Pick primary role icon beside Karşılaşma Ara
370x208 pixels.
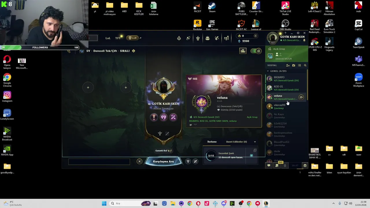pyautogui.click(x=188, y=161)
